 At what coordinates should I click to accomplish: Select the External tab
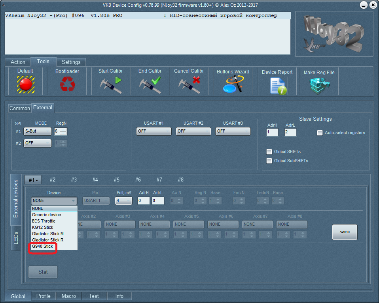pos(43,108)
